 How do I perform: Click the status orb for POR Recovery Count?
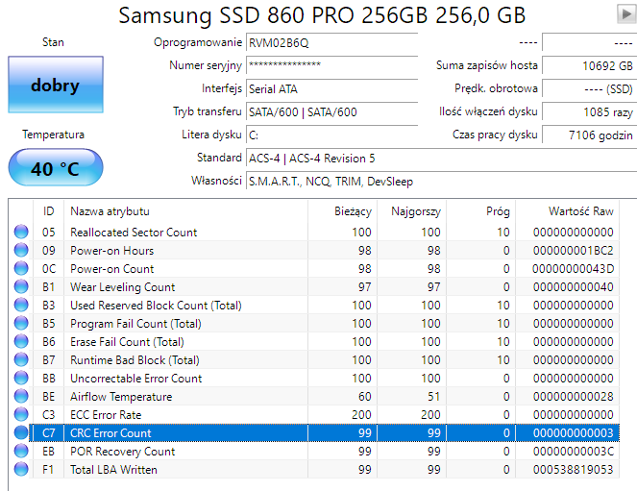21,452
